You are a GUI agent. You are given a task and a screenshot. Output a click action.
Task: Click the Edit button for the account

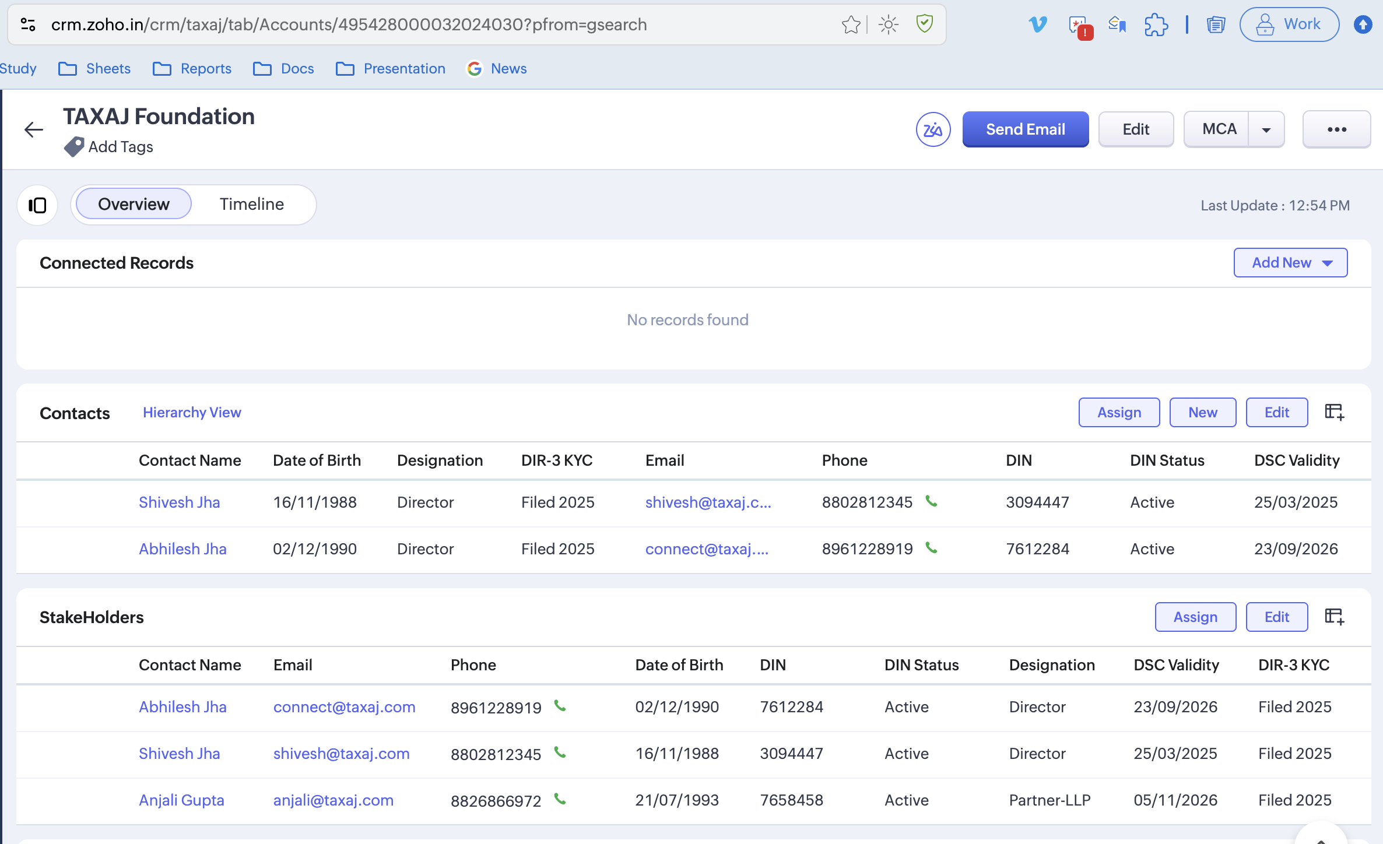pyautogui.click(x=1136, y=129)
